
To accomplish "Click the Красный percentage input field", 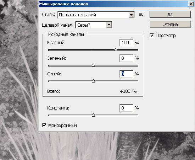I will coord(126,43).
